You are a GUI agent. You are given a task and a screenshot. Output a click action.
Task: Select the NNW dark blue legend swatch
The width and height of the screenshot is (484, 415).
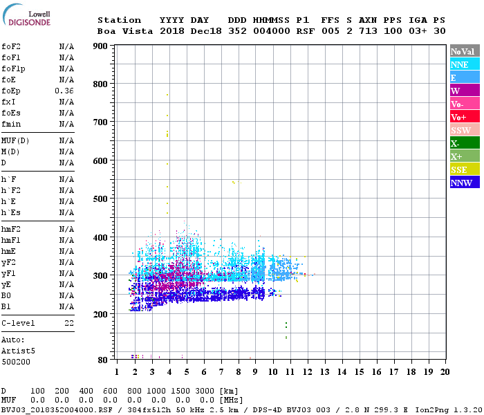[x=465, y=182]
